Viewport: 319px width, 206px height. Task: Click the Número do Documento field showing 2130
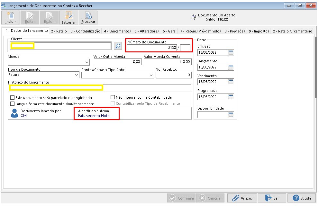(152, 48)
